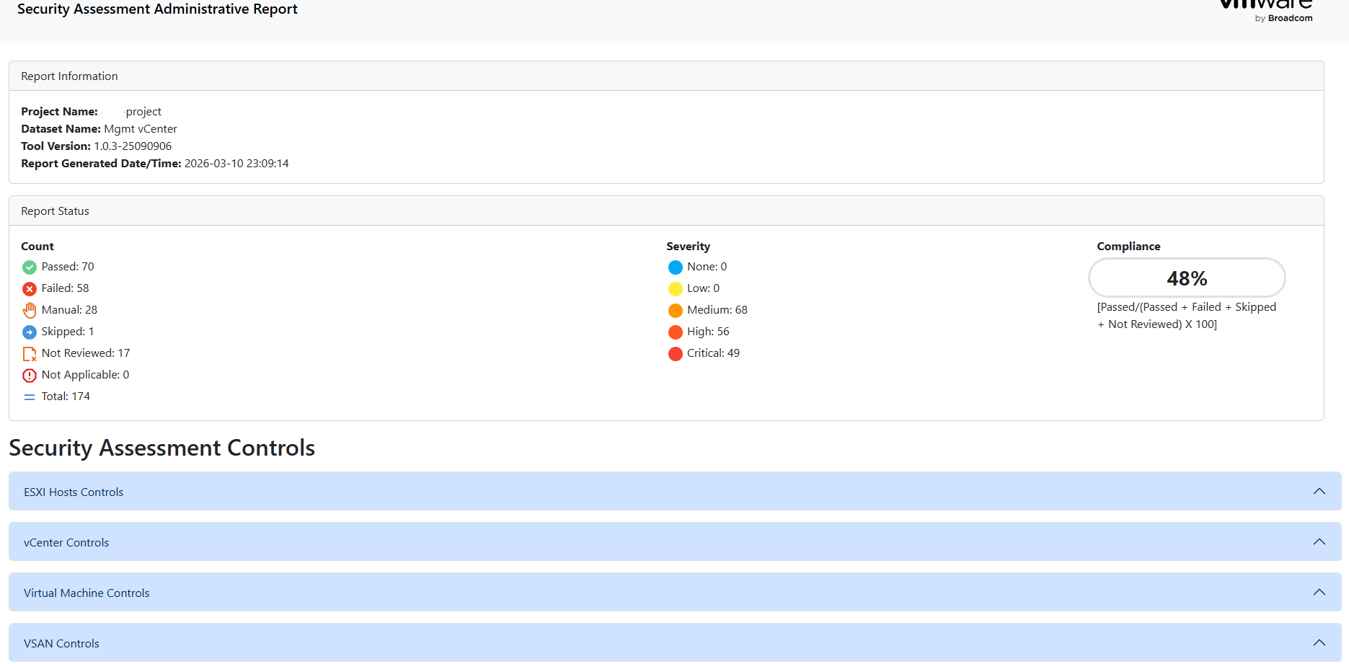Click the Not Reviewed document icon

[x=30, y=354]
